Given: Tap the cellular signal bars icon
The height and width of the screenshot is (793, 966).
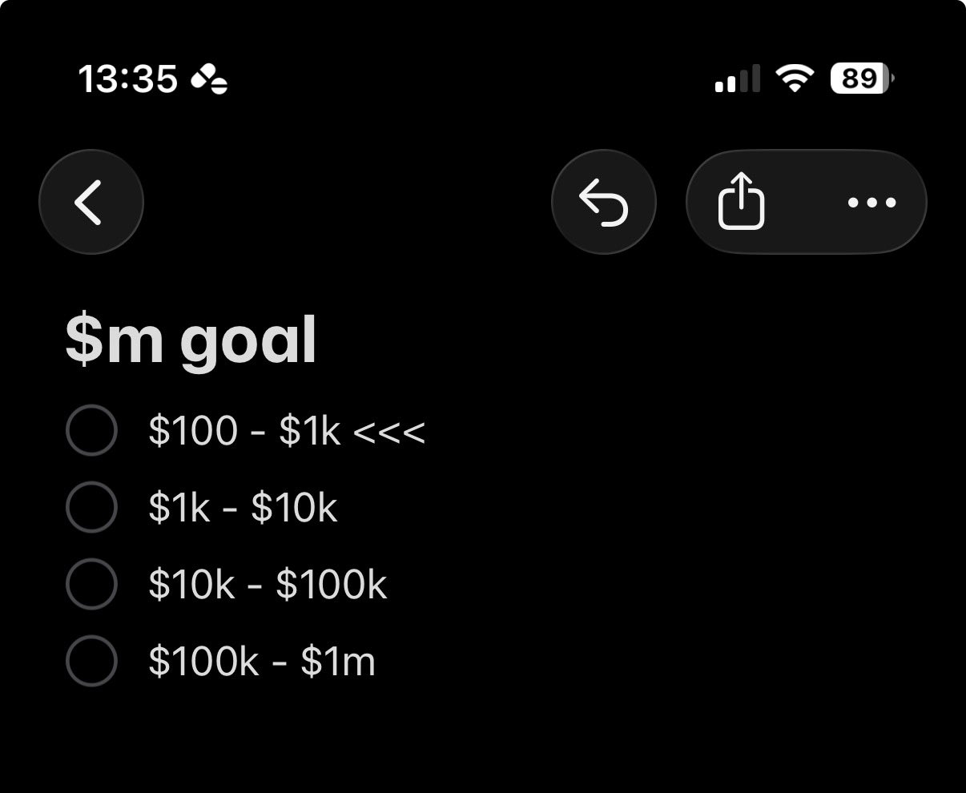Looking at the screenshot, I should pyautogui.click(x=737, y=79).
